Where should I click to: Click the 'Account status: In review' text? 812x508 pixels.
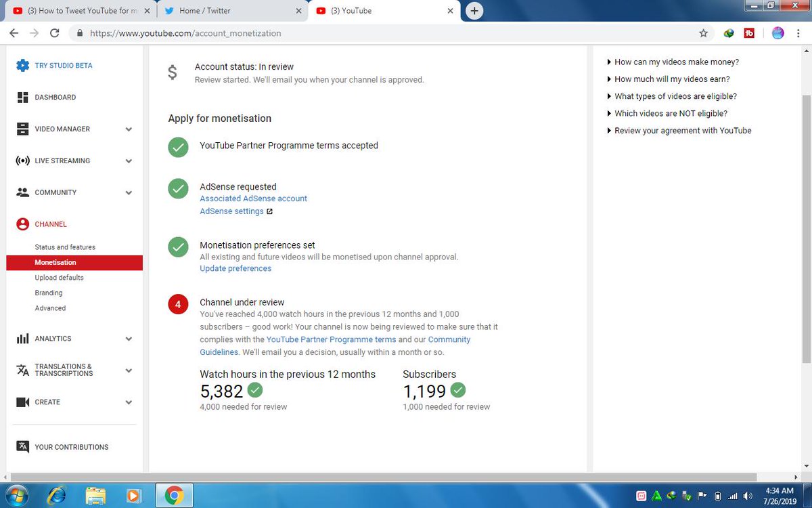pos(244,67)
